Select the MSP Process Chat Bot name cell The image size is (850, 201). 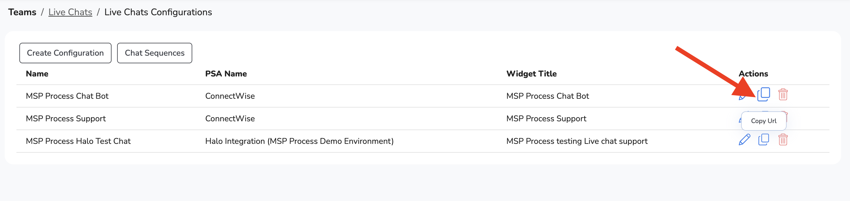pyautogui.click(x=67, y=96)
